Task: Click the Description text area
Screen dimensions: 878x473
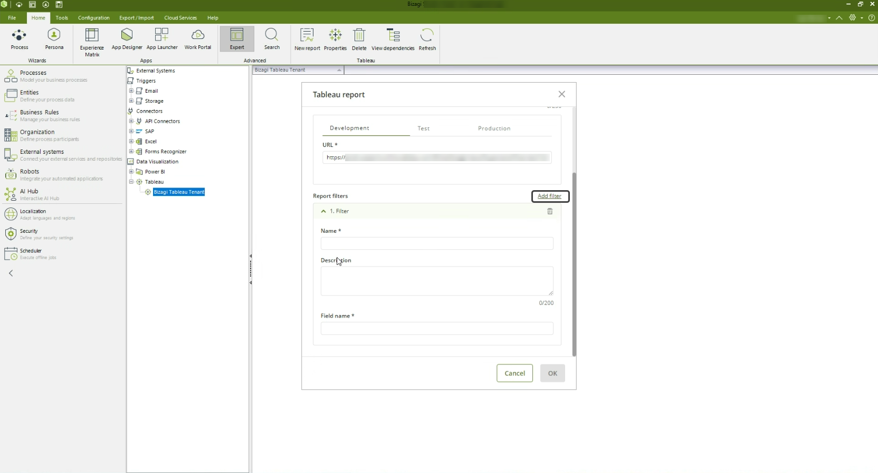Action: point(437,281)
